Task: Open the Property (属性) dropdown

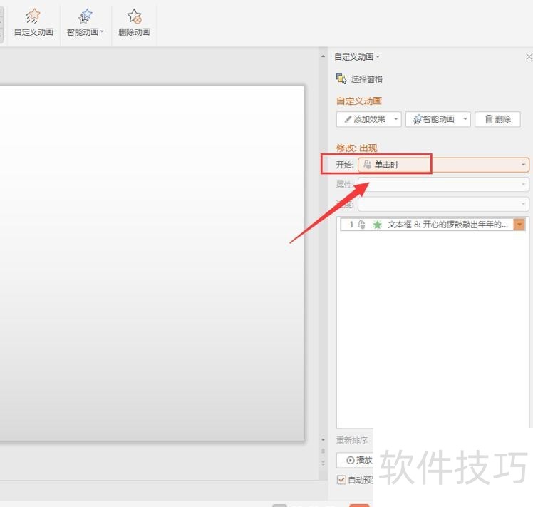Action: [444, 185]
